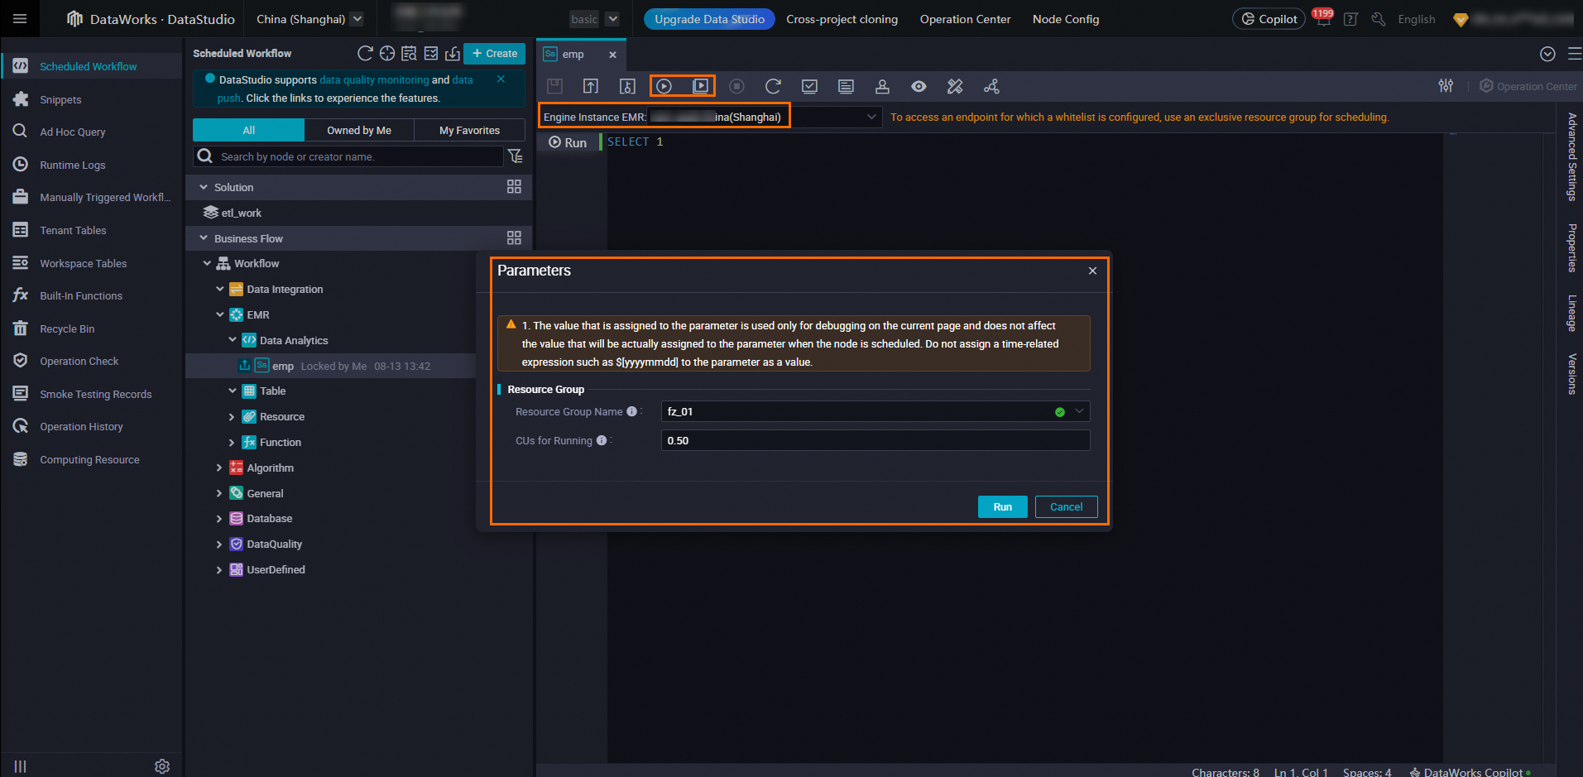
Task: Open the hamburger main menu
Action: click(20, 18)
